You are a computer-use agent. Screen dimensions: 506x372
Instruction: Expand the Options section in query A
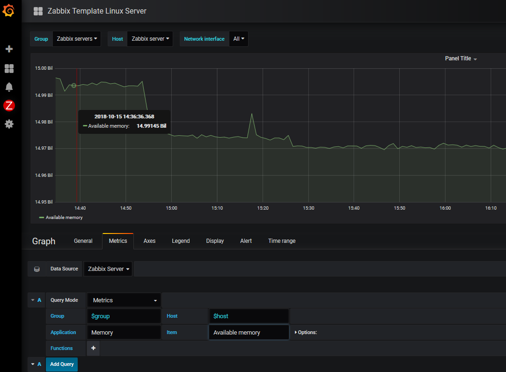click(x=306, y=332)
